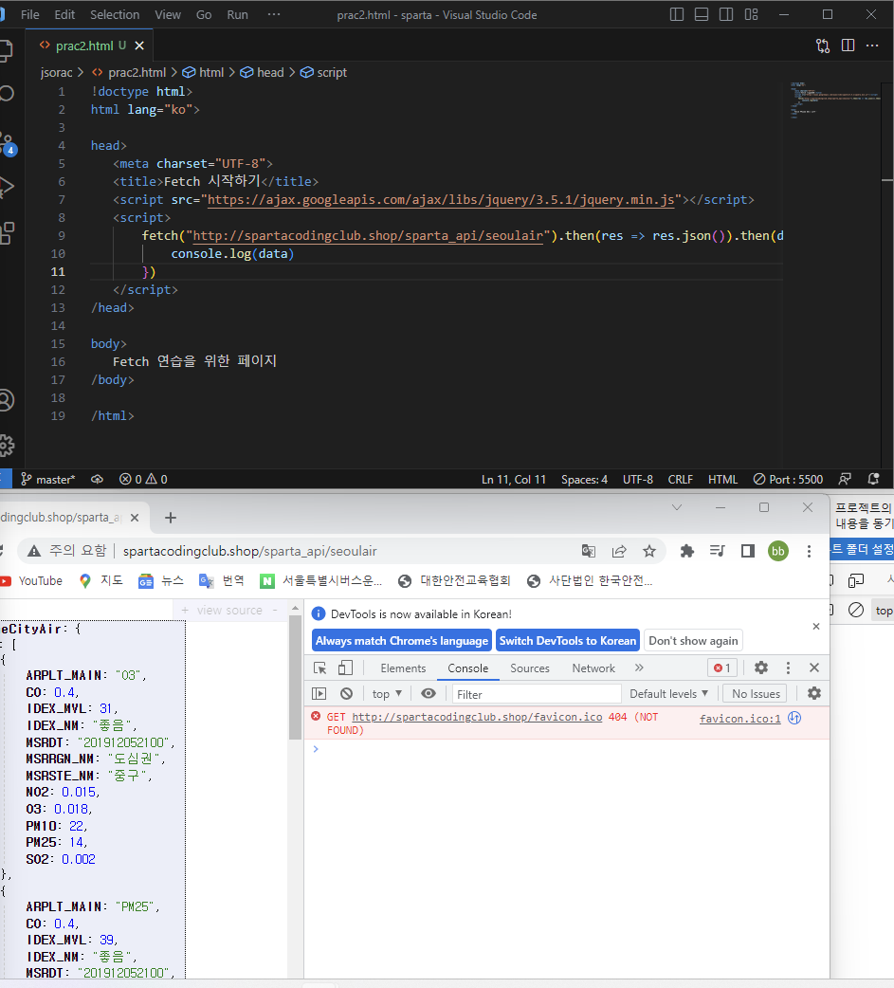Screen dimensions: 894x988
Task: Click the code minimap preview
Action: (835, 101)
